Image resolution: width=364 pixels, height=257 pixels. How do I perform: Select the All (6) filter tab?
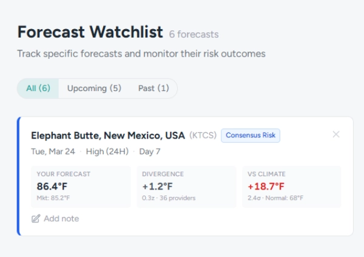click(x=38, y=88)
